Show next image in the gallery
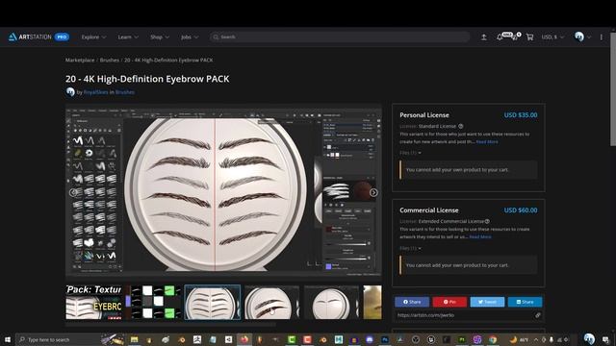The width and height of the screenshot is (616, 346). 373,192
